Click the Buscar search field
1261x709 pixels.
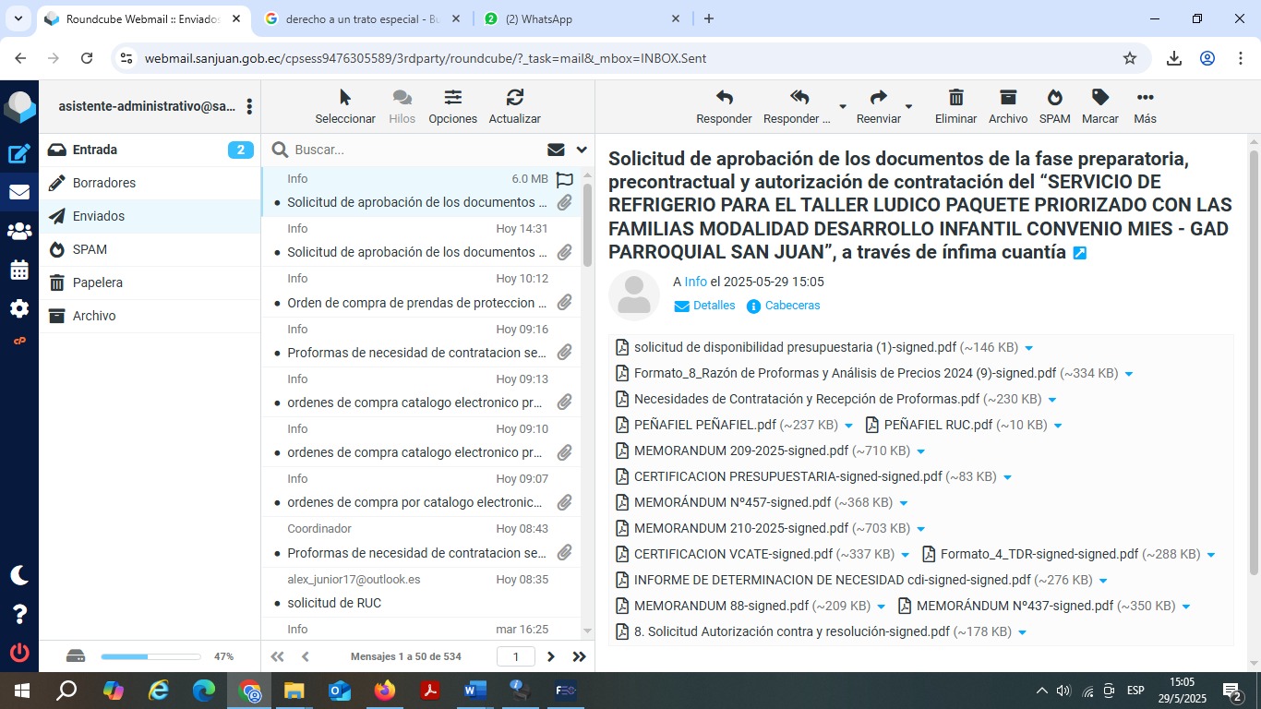[415, 150]
